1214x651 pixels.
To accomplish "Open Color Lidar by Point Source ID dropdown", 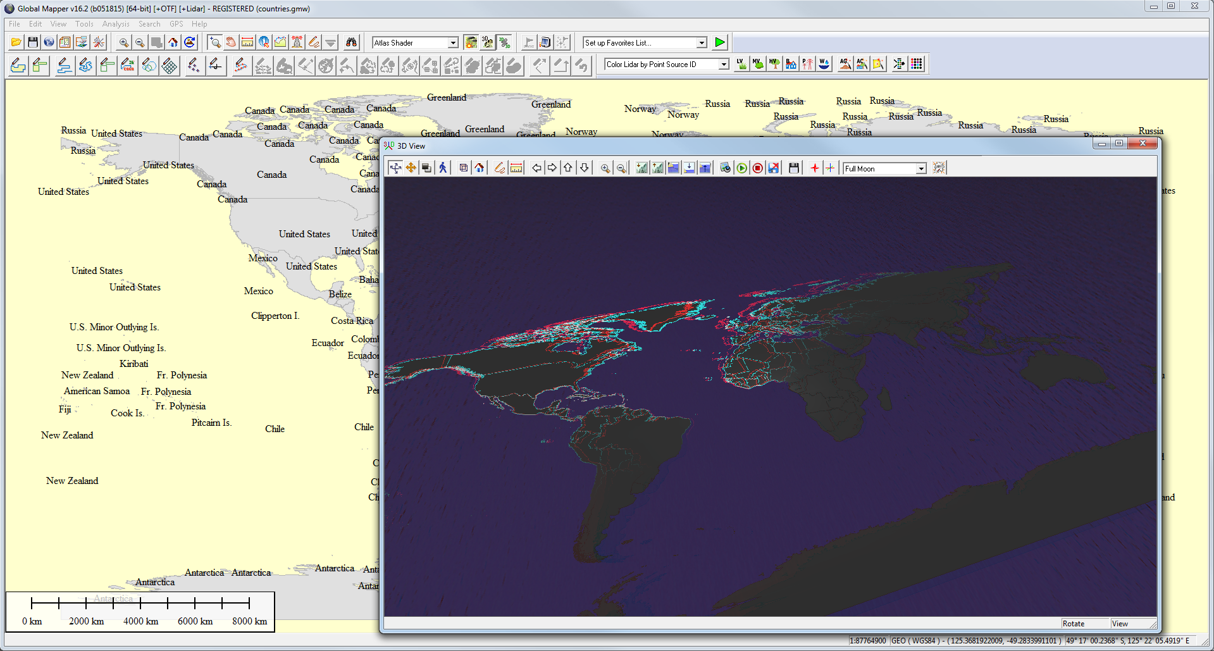I will tap(724, 65).
